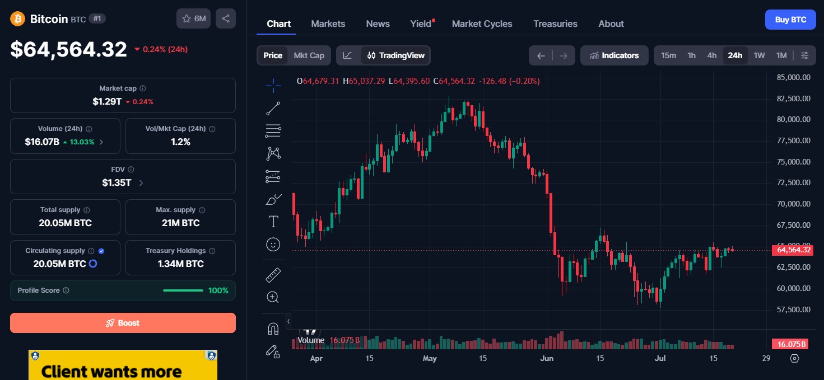Screen dimensions: 824x380
Task: Select the 1h interval
Action: tap(692, 55)
